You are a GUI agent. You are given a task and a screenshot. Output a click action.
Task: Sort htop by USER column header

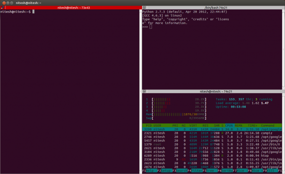(x=157, y=125)
